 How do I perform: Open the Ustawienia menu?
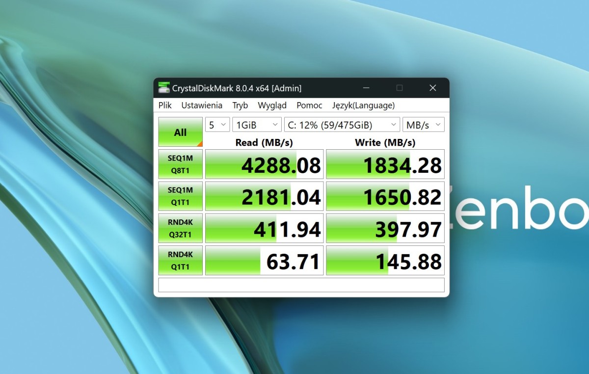pos(202,106)
